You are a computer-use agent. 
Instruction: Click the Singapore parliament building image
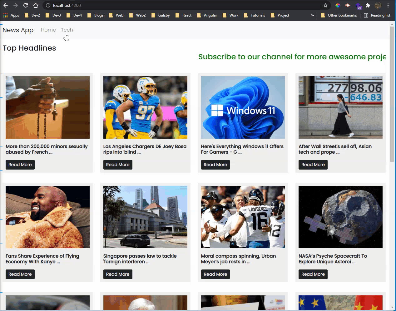[145, 217]
